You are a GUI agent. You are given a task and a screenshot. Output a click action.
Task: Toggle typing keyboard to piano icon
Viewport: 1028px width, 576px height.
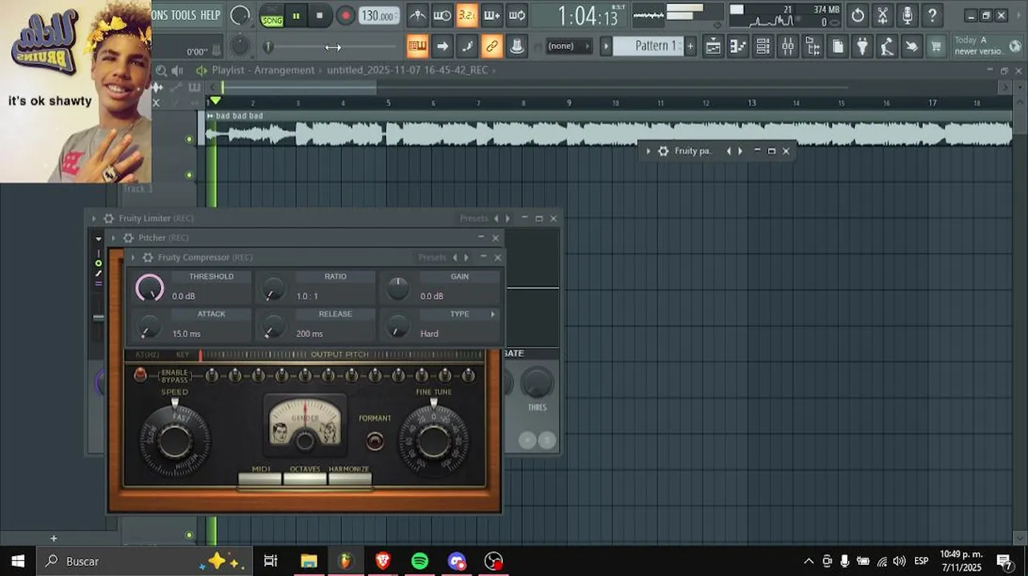(x=417, y=46)
